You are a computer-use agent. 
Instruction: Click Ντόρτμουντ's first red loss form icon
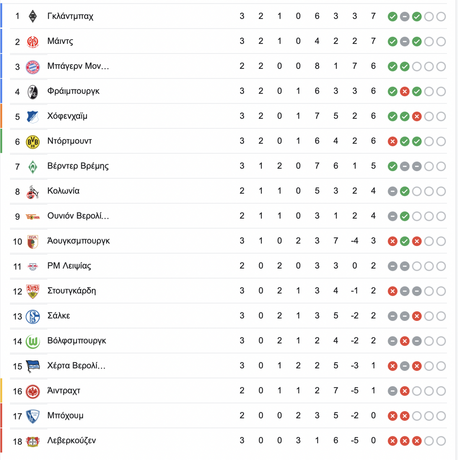tap(392, 142)
